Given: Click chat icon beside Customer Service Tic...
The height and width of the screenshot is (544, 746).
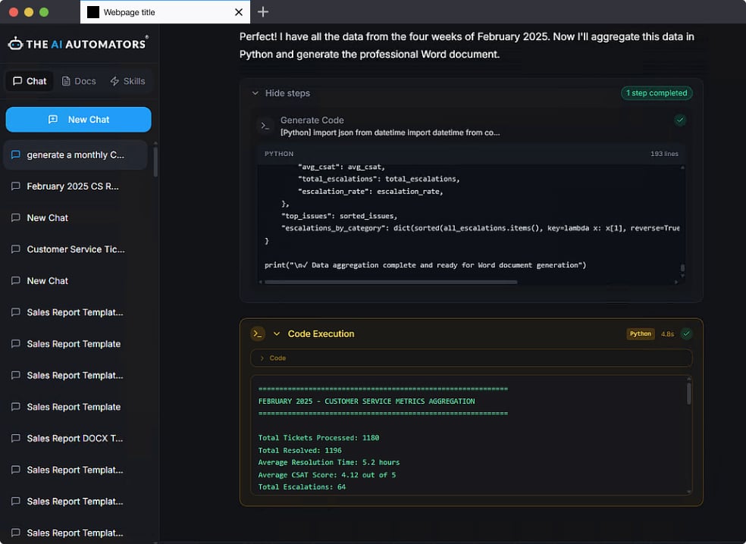Looking at the screenshot, I should (x=16, y=249).
